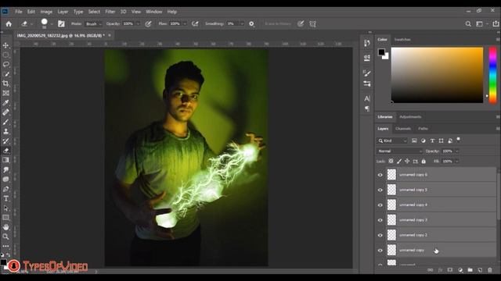This screenshot has width=501, height=281.
Task: Add layer mask icon
Action: (x=450, y=270)
